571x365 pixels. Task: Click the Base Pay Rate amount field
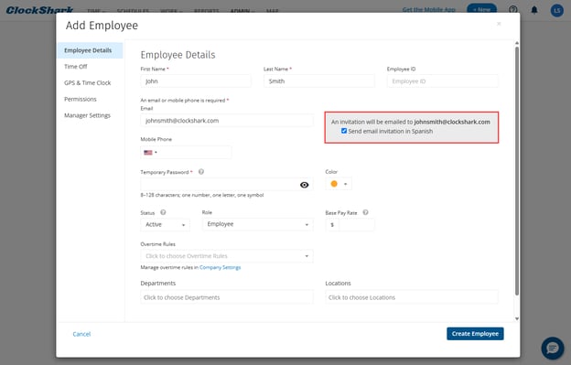(356, 224)
